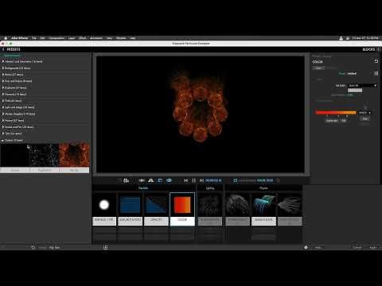This screenshot has width=382, height=286.
Task: Click the panel icon right of BLOCKS
Action: [x=378, y=49]
